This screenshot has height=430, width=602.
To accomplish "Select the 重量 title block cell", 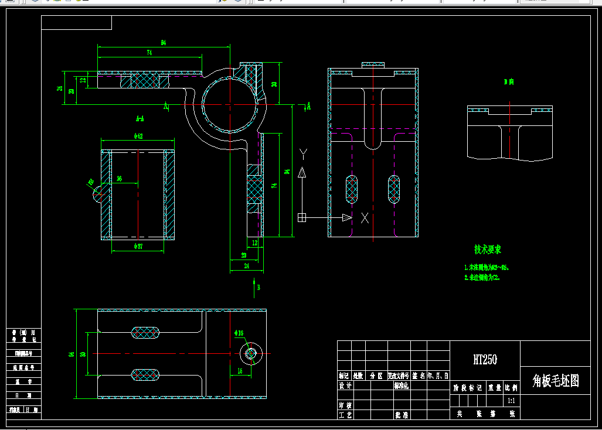I will tap(495, 388).
